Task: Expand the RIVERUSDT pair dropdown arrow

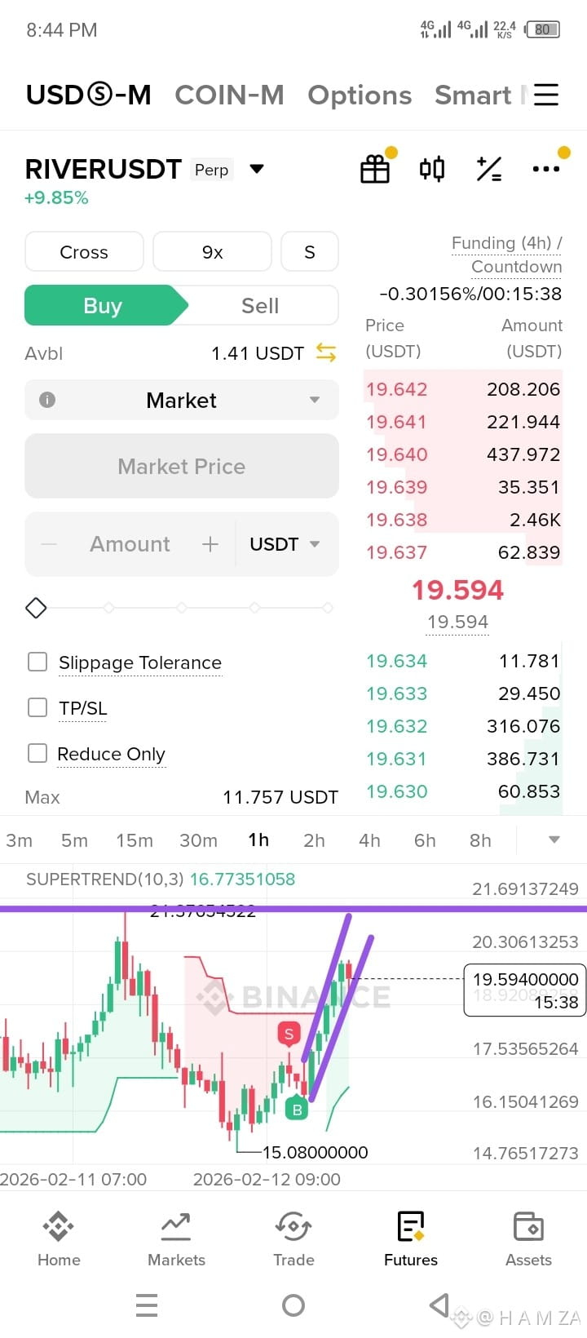Action: (257, 169)
